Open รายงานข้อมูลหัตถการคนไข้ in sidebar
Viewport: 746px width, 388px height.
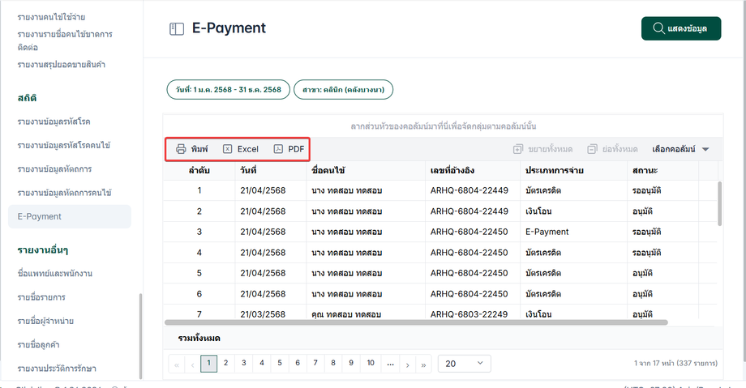pyautogui.click(x=65, y=193)
